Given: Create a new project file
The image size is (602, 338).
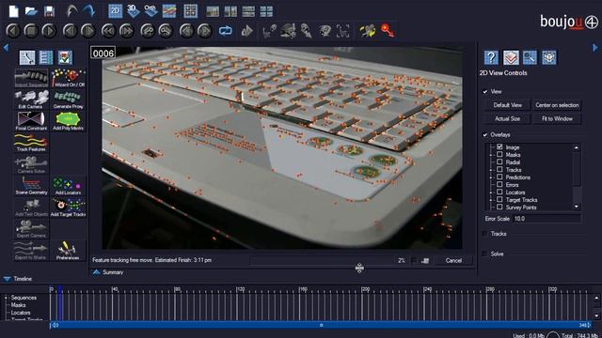Looking at the screenshot, I should point(13,10).
